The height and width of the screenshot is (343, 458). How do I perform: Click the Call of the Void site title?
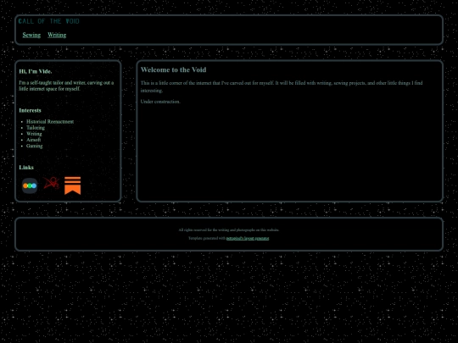49,21
